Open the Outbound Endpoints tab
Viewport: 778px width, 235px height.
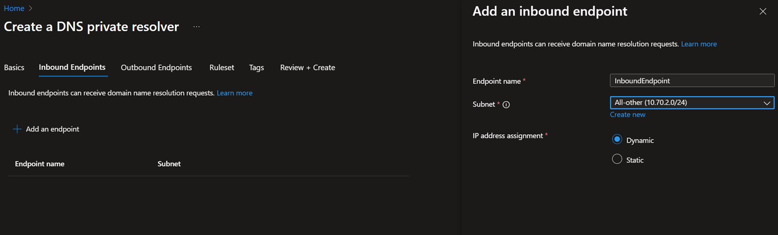(x=156, y=67)
